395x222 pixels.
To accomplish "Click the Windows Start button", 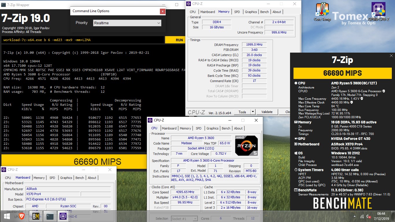I will click(x=7, y=216).
